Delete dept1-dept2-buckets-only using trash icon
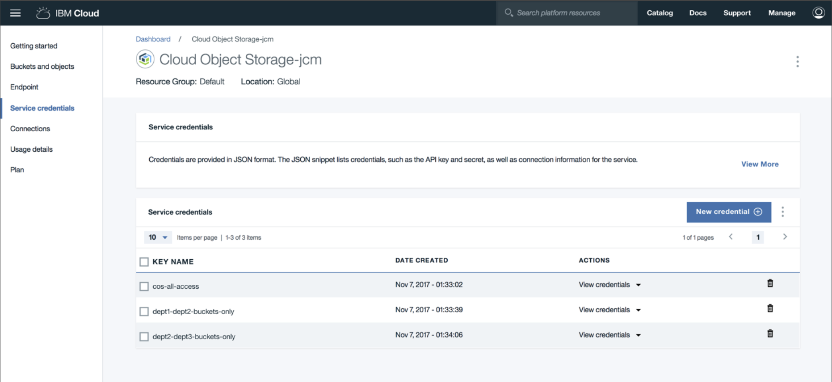 pyautogui.click(x=770, y=308)
